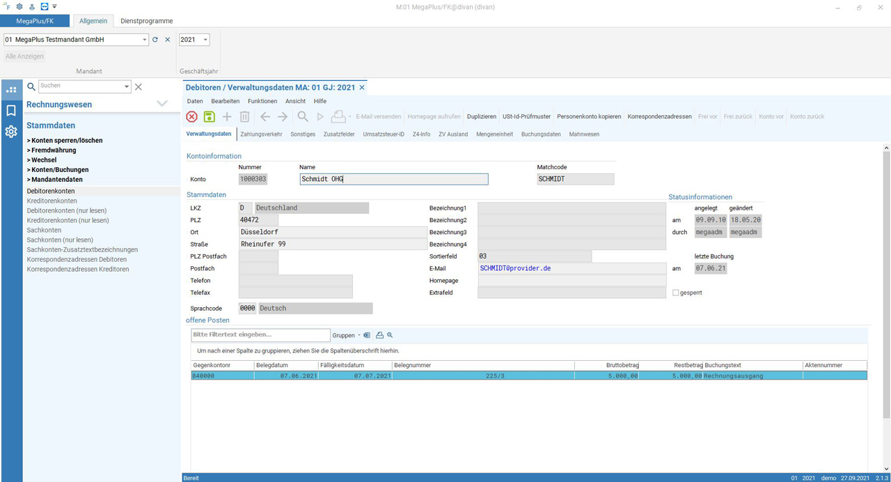Select open item row 840000

coord(529,375)
